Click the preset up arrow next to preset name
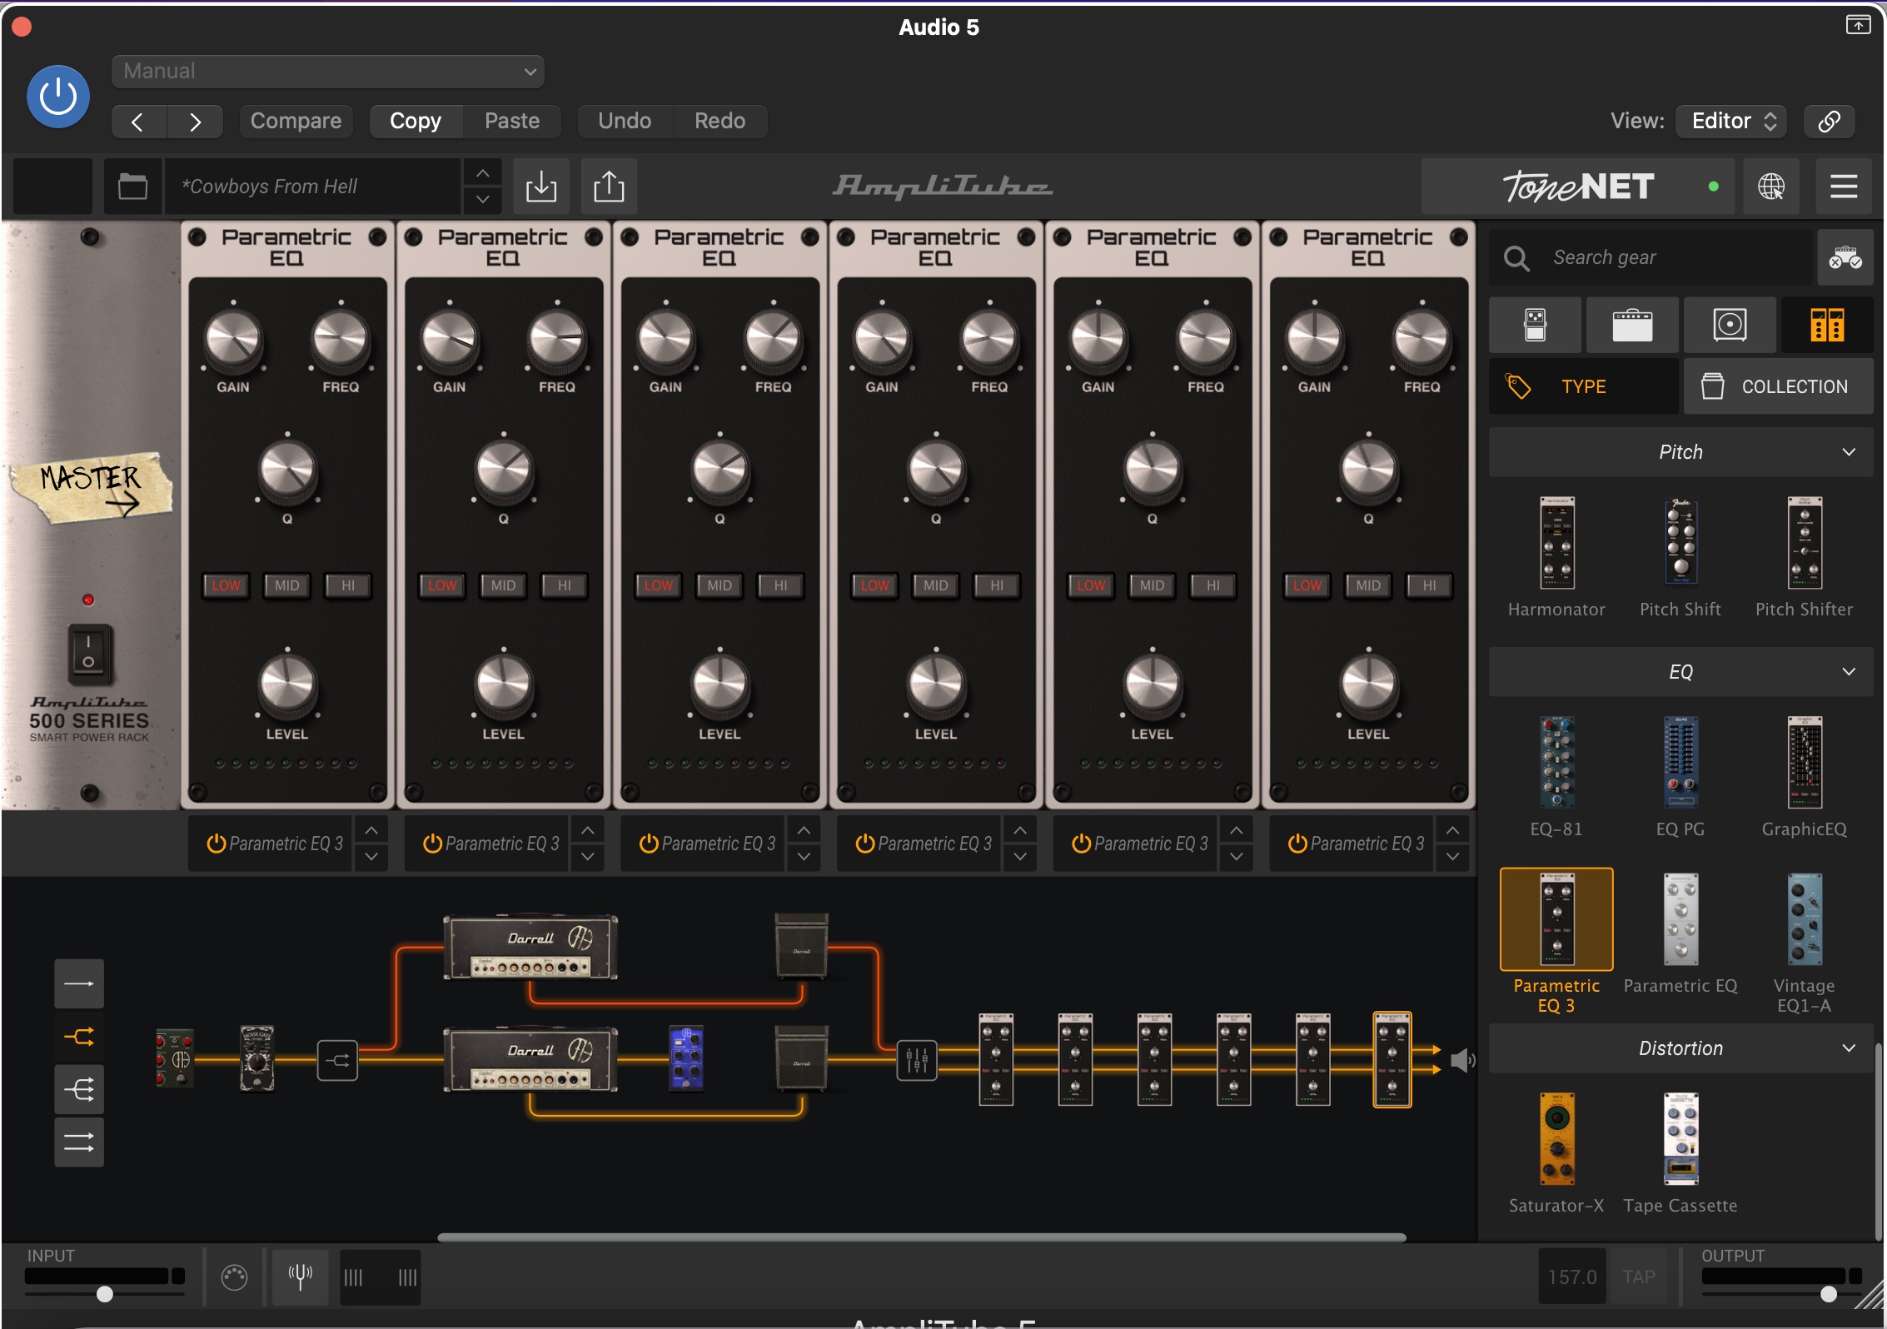Image resolution: width=1887 pixels, height=1329 pixels. (482, 173)
